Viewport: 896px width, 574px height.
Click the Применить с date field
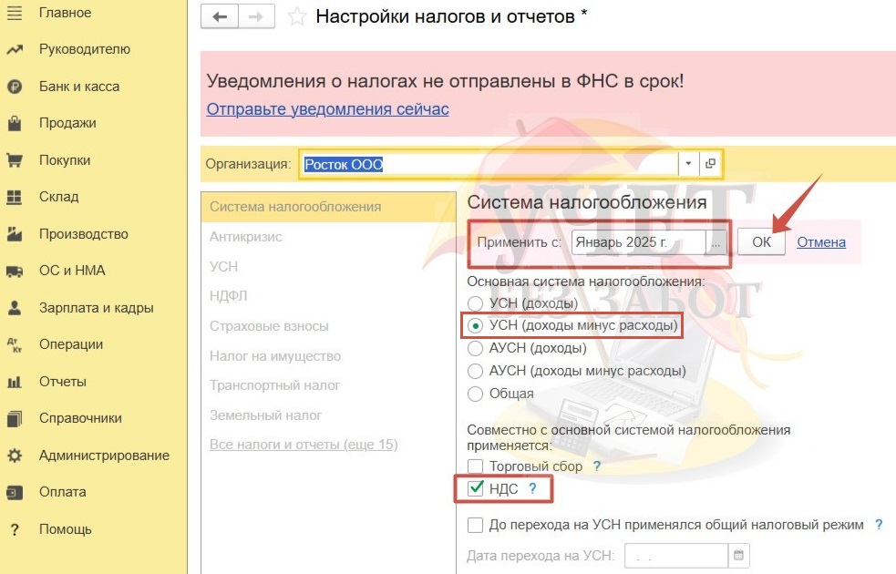pos(639,242)
